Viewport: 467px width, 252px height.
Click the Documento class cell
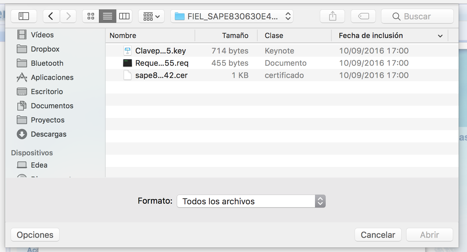click(x=285, y=63)
